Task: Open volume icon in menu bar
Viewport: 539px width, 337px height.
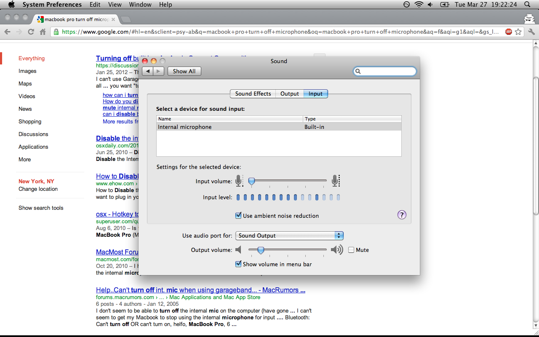Action: coord(430,5)
